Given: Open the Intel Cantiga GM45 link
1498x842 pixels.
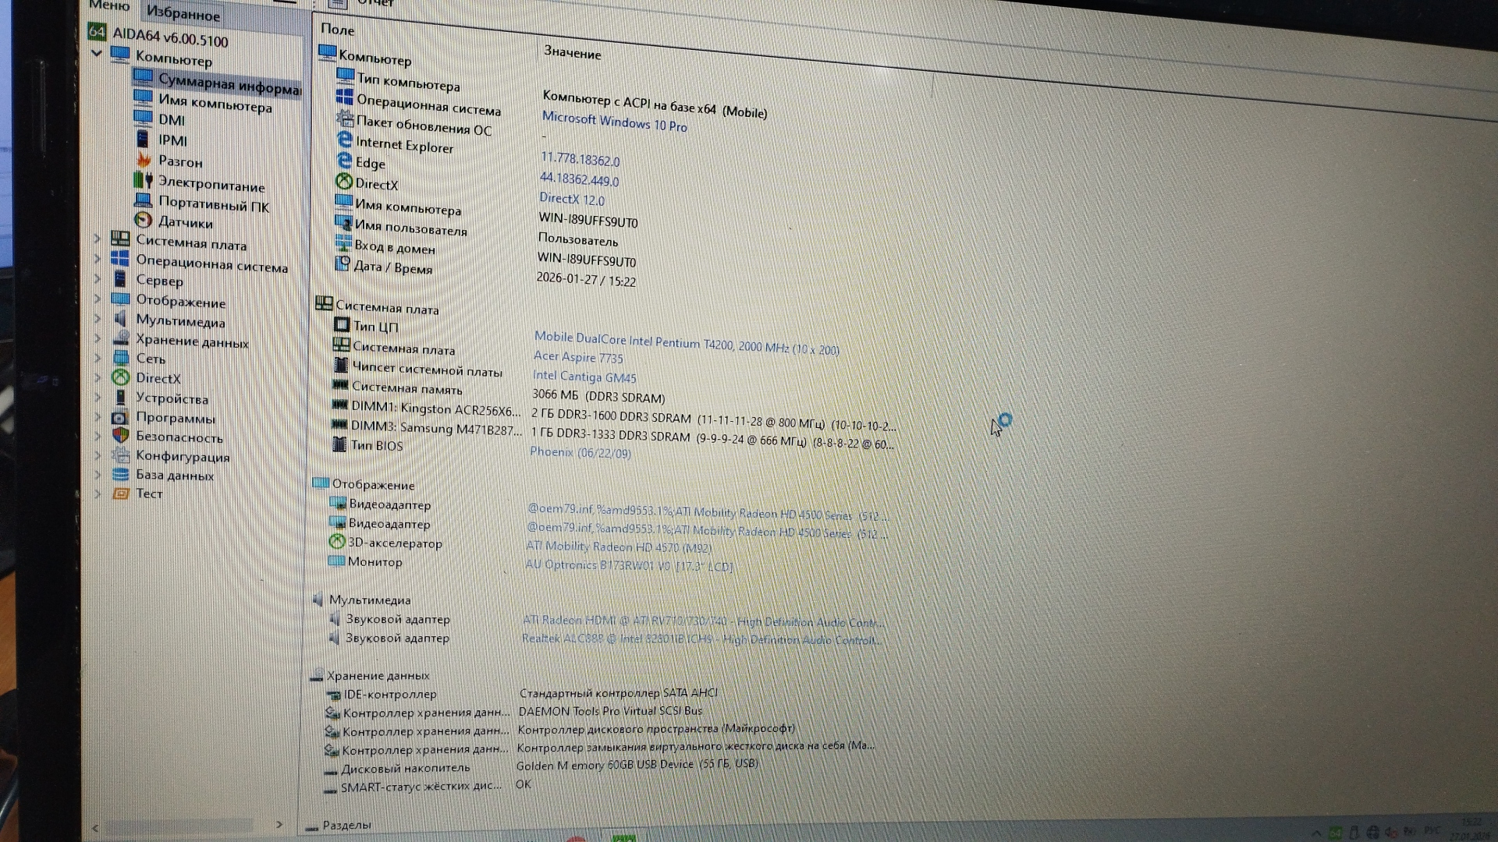Looking at the screenshot, I should pos(584,377).
